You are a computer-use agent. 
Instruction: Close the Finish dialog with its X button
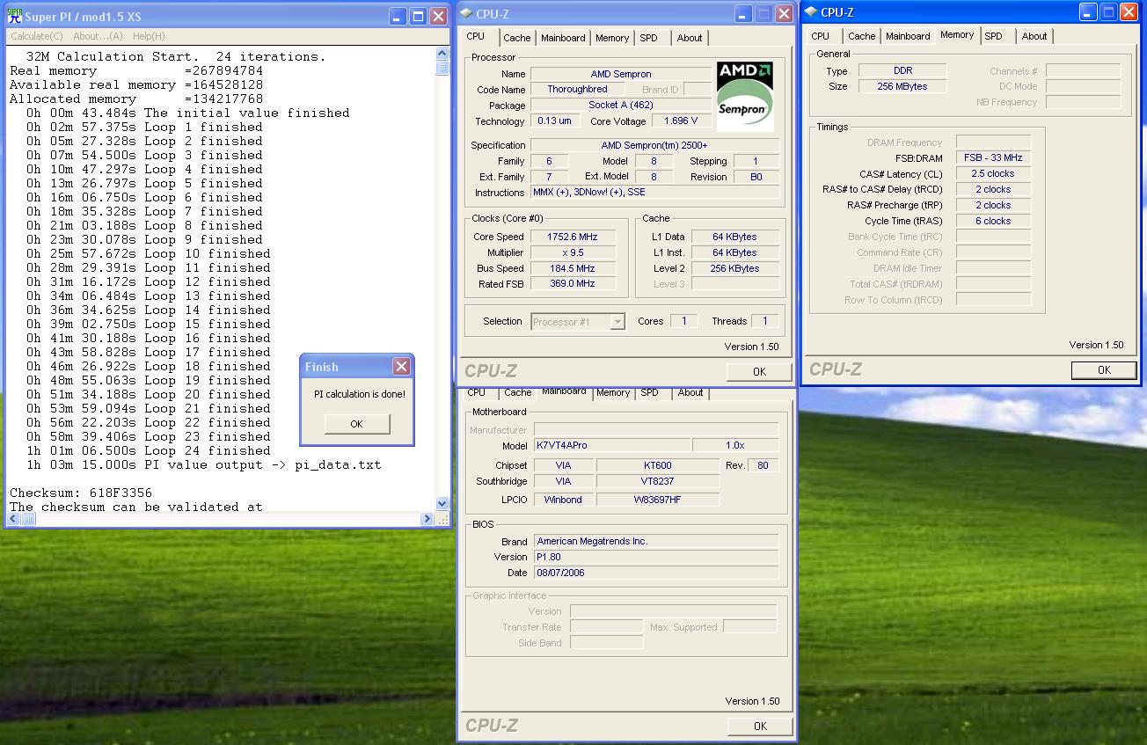pyautogui.click(x=401, y=367)
